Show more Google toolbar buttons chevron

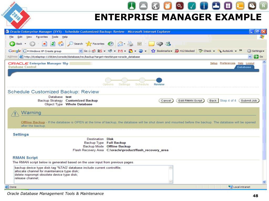(241, 50)
